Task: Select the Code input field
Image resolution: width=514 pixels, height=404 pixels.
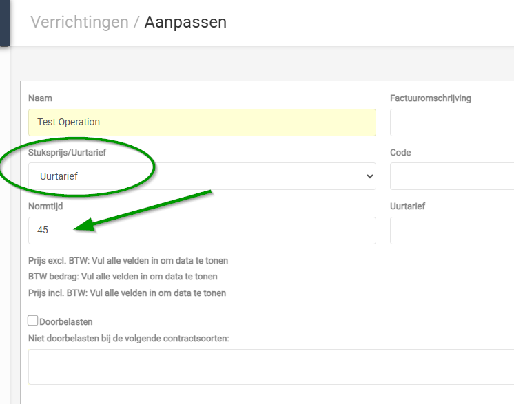Action: [x=451, y=176]
